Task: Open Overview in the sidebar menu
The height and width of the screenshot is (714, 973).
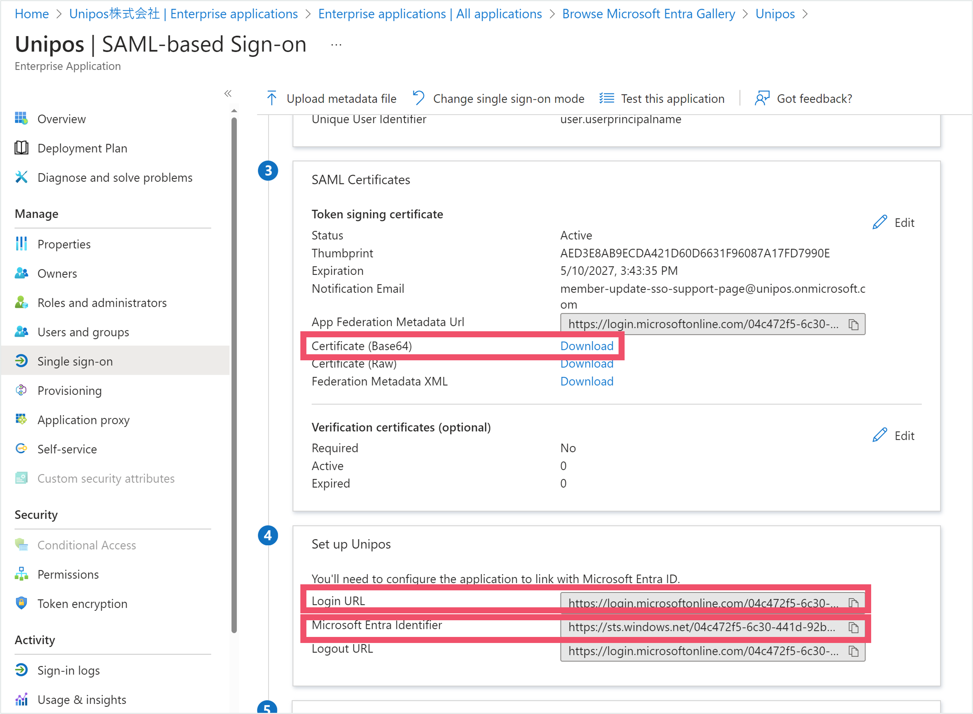Action: click(61, 119)
